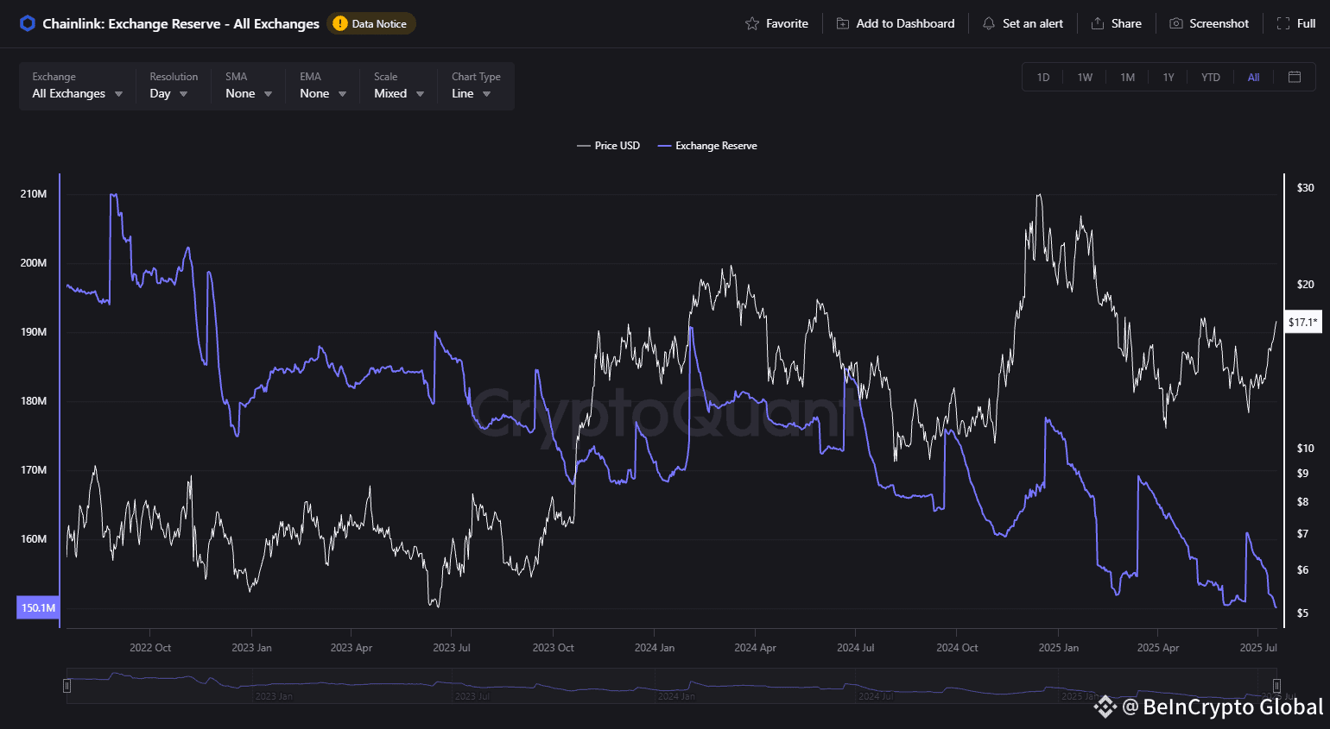Click the $5 price axis label
This screenshot has height=729, width=1330.
click(x=1302, y=613)
